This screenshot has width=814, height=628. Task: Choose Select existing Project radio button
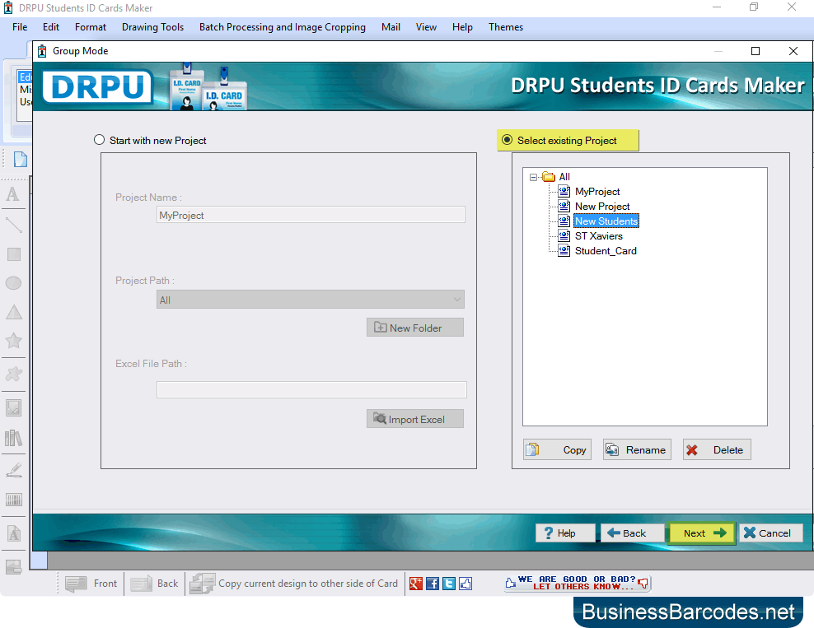click(508, 140)
